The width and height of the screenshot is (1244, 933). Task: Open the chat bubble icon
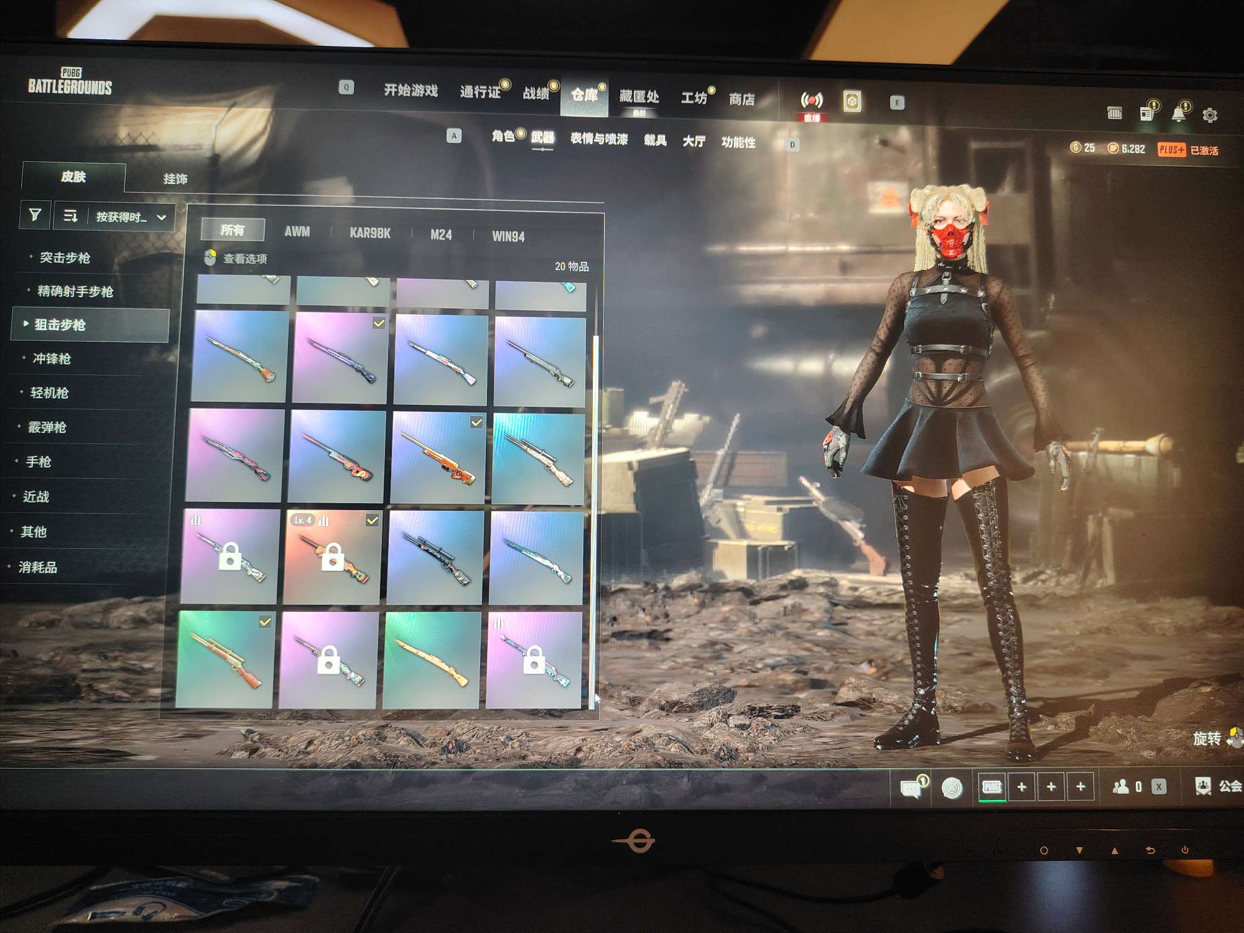[911, 787]
